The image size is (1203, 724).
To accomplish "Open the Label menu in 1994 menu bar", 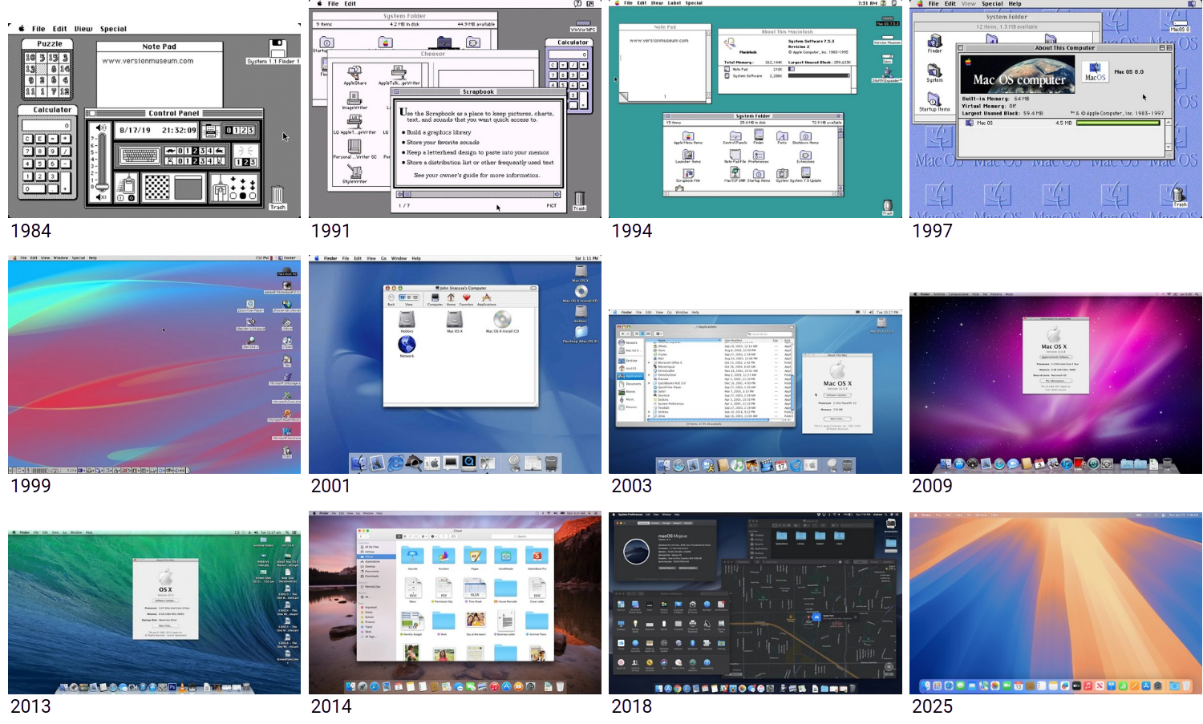I will click(x=674, y=3).
